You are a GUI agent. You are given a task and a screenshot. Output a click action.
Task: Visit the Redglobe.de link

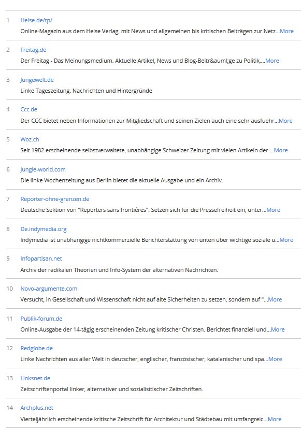pyautogui.click(x=37, y=348)
